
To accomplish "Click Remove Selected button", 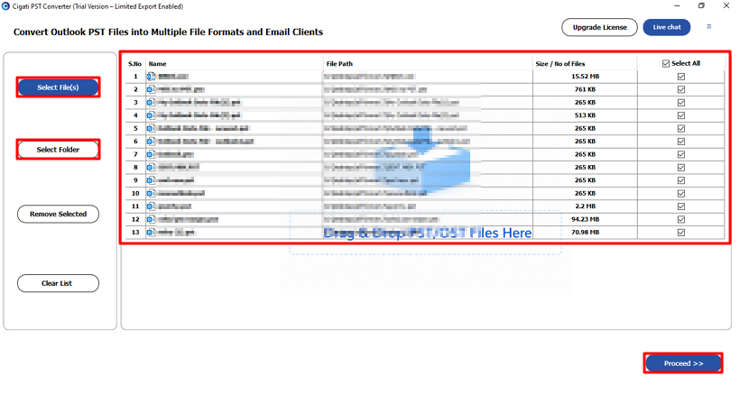I will [x=58, y=214].
